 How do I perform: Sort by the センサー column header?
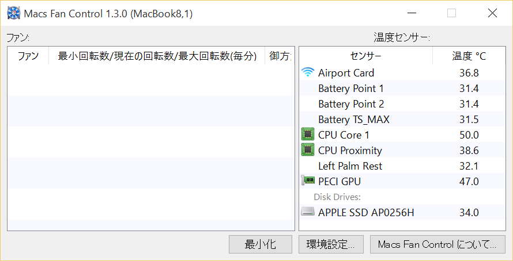(x=366, y=56)
